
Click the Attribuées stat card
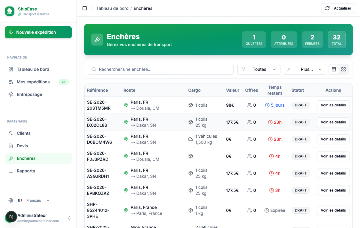pos(284,39)
